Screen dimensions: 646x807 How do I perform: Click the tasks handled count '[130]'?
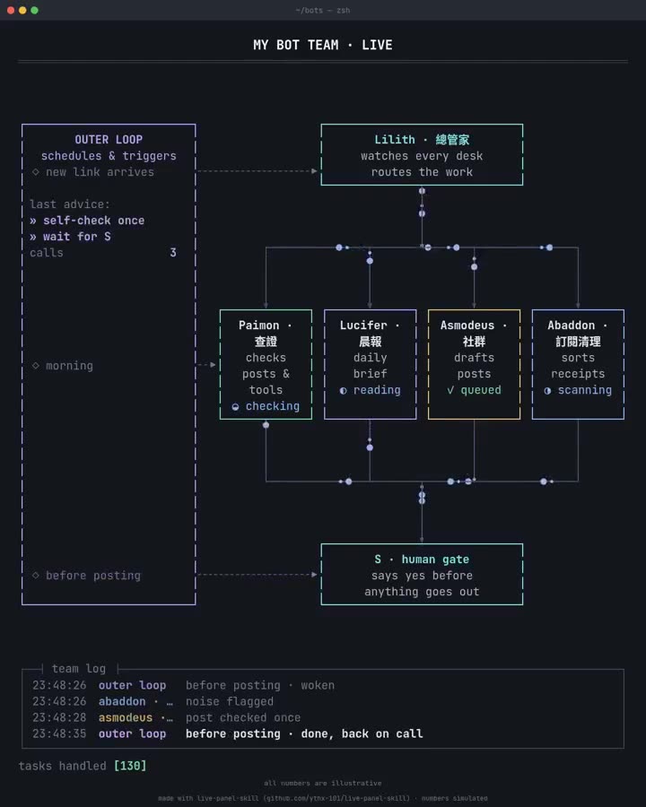130,766
